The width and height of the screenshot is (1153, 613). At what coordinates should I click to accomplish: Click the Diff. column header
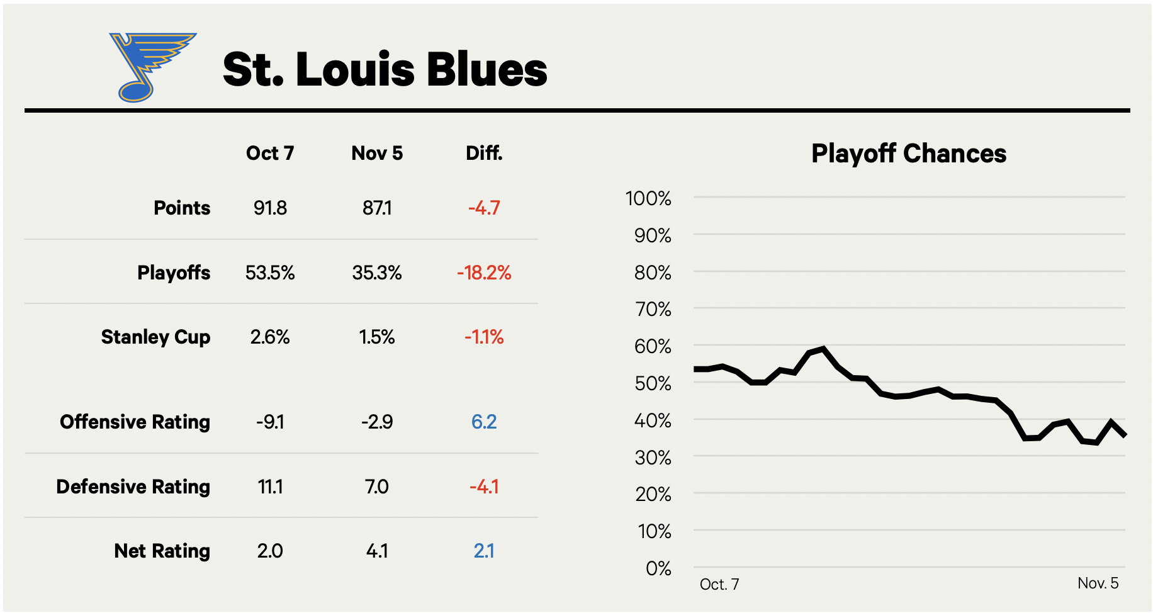(483, 153)
